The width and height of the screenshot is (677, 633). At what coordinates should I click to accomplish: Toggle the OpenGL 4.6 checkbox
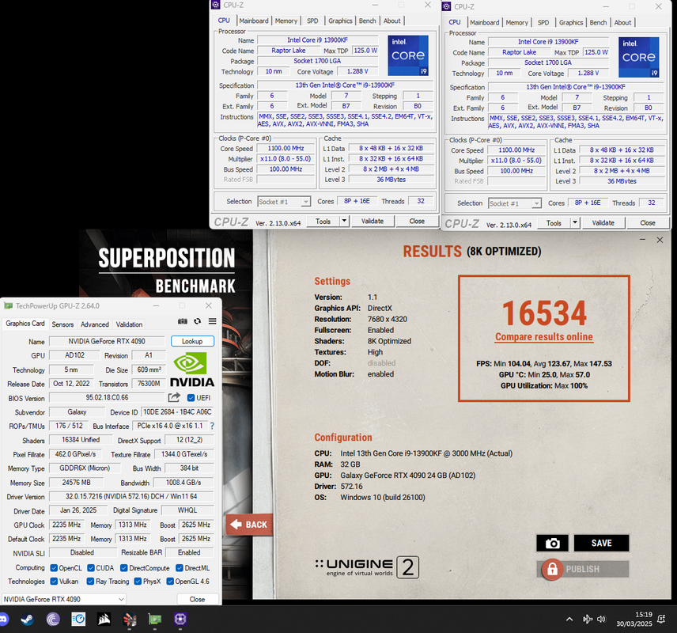pos(170,581)
